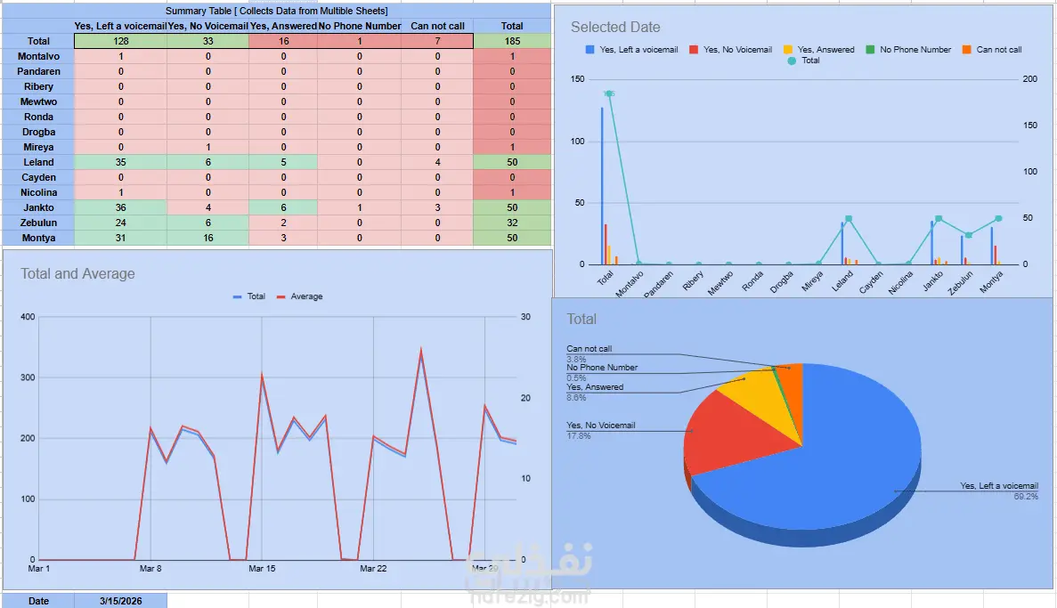Select the Summary Table title cell
Viewport: 1057px width, 608px height.
click(276, 11)
